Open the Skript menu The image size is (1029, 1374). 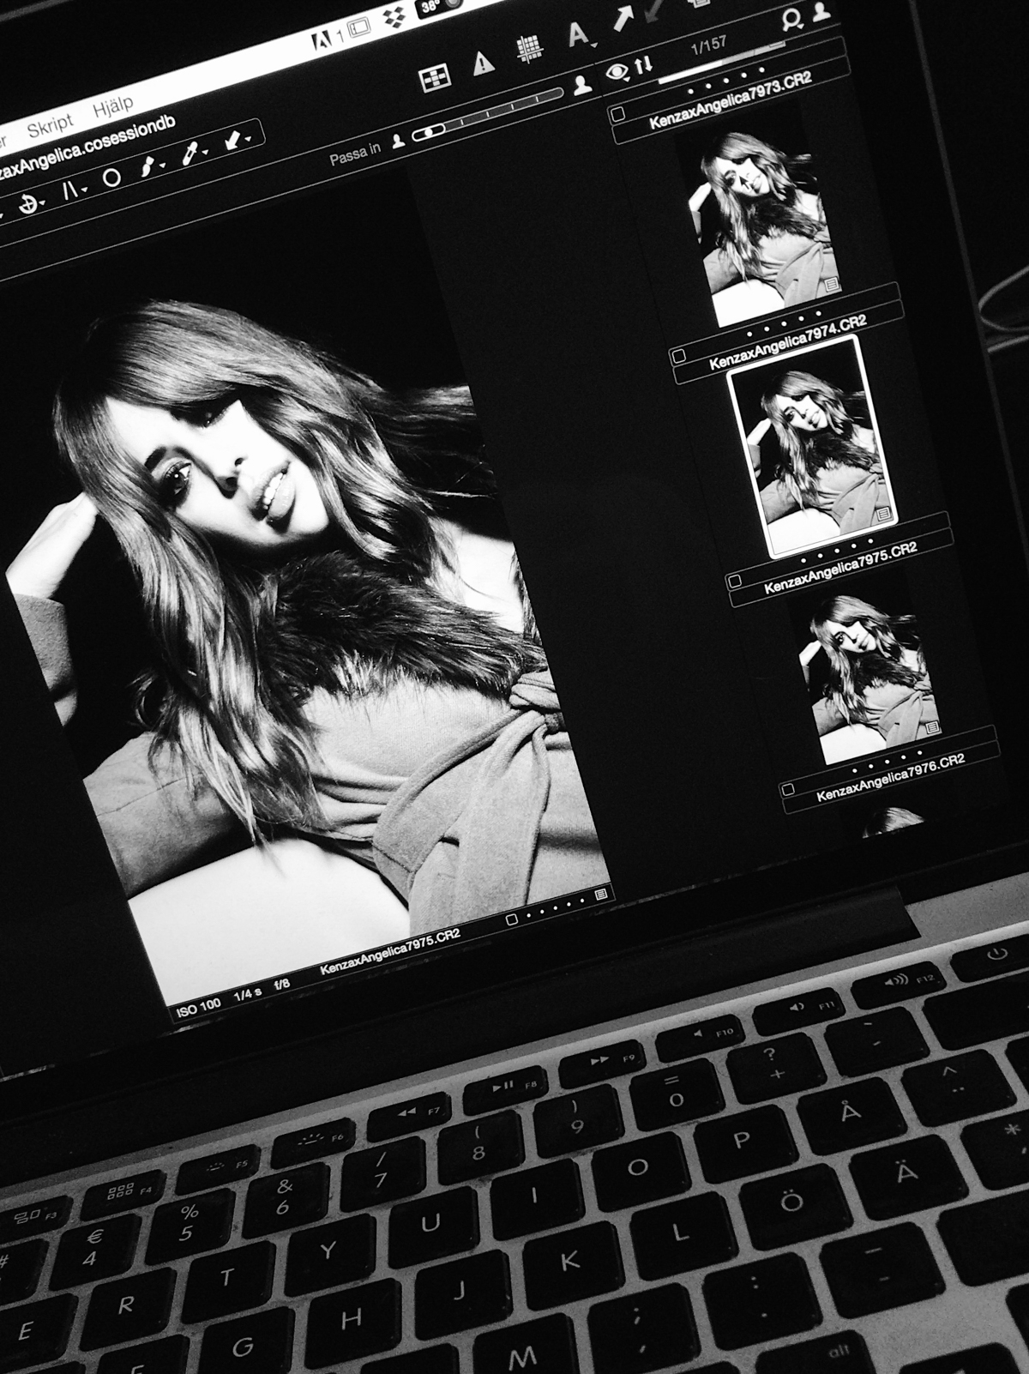tap(51, 125)
